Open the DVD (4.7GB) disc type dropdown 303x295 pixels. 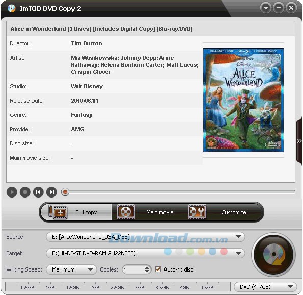click(x=265, y=287)
